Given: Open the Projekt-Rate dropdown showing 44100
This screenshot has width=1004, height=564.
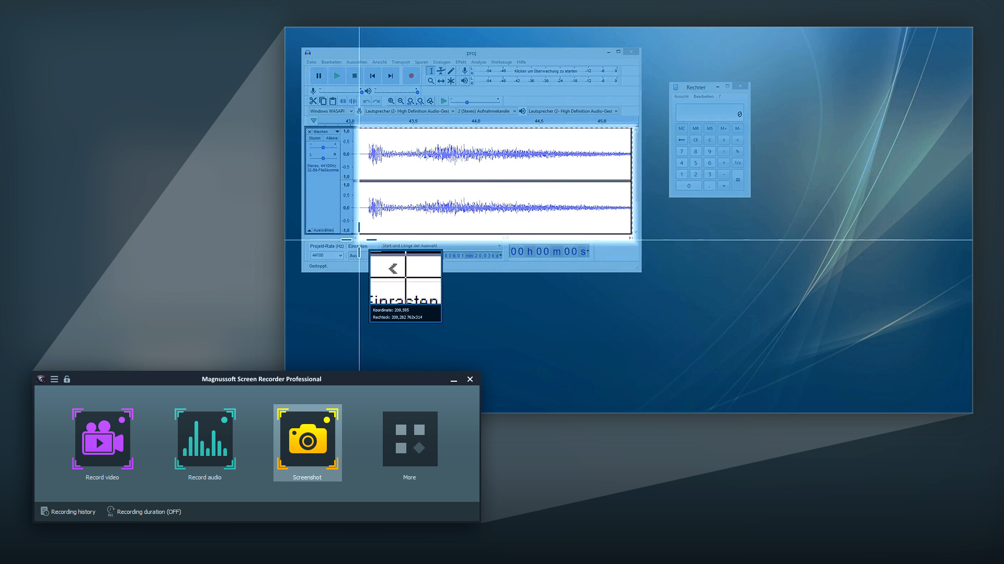Looking at the screenshot, I should click(326, 255).
